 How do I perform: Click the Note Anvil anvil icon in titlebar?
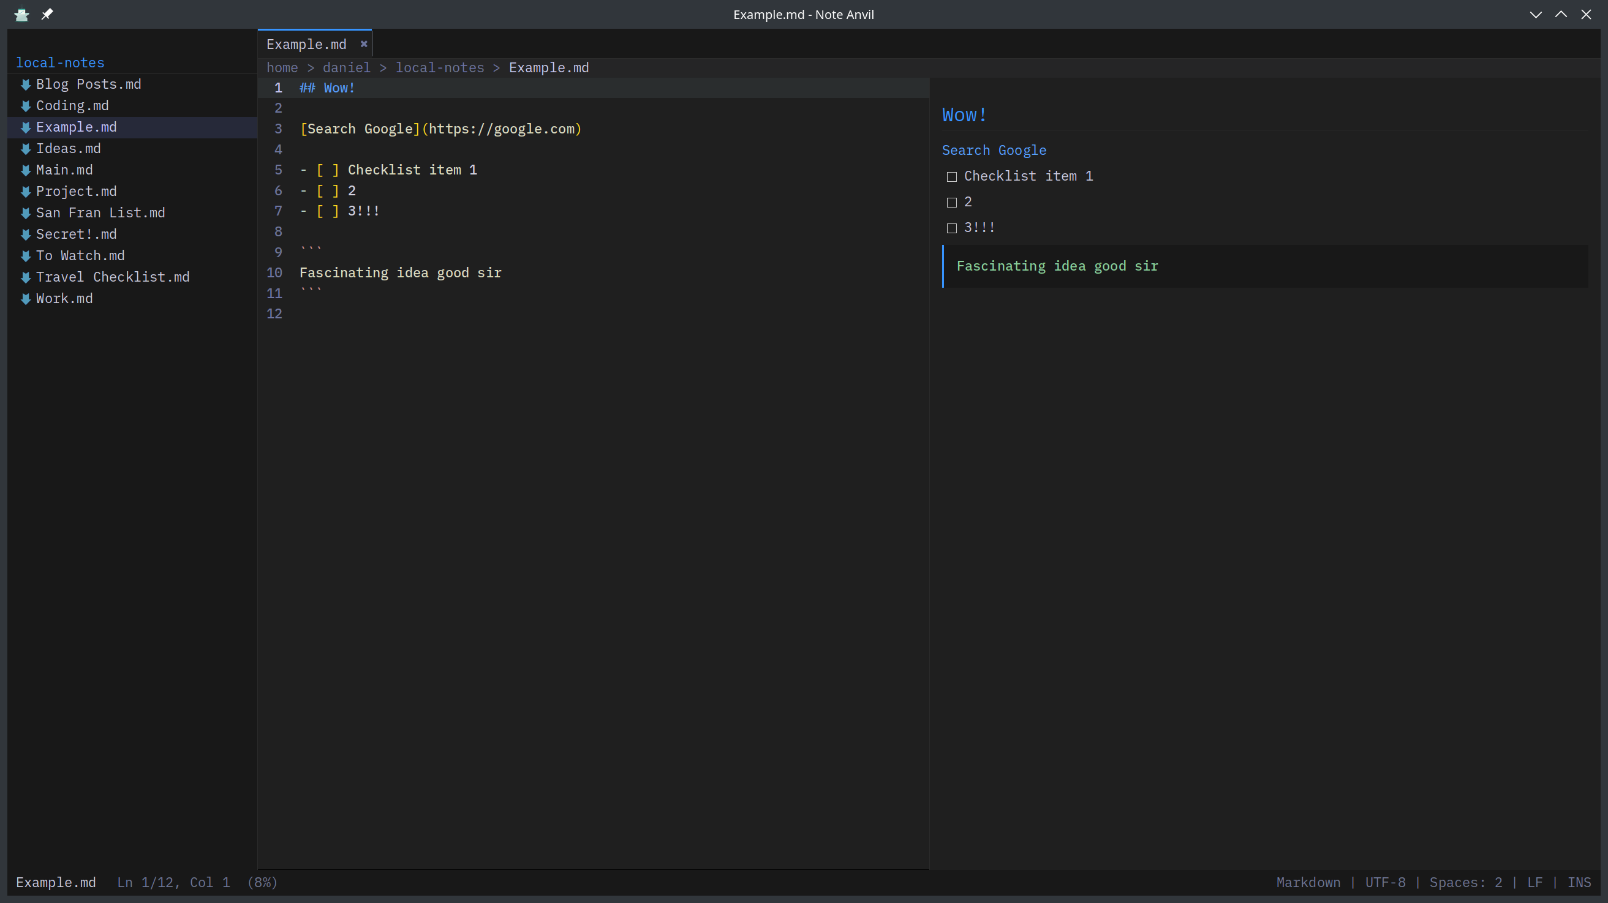click(x=21, y=14)
